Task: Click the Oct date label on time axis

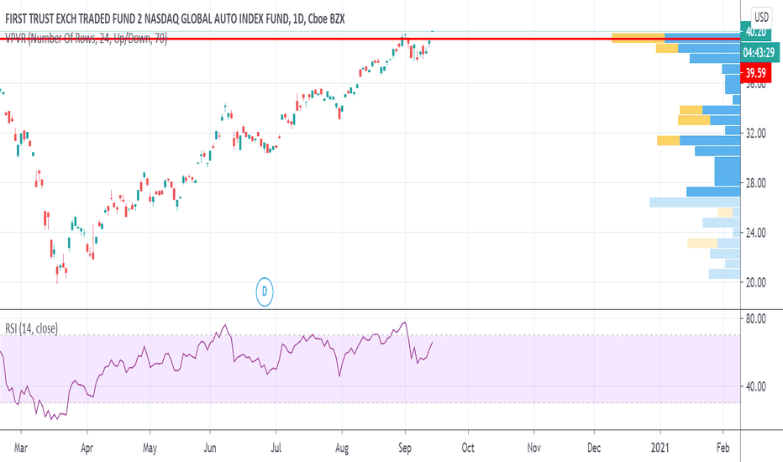Action: [x=468, y=448]
